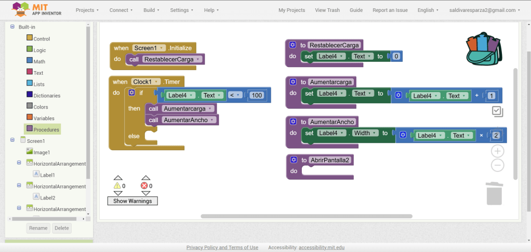Click the yellow warning triangle icon
531x252 pixels.
[117, 185]
